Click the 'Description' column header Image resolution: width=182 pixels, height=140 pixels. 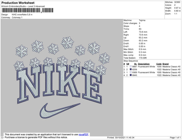(x=144, y=64)
